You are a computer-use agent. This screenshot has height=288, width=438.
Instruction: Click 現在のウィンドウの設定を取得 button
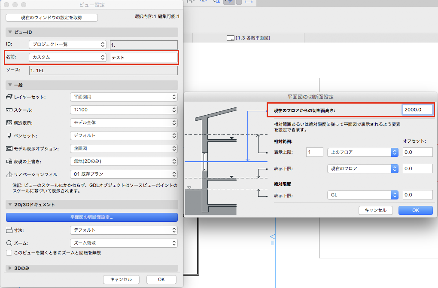[x=52, y=18]
